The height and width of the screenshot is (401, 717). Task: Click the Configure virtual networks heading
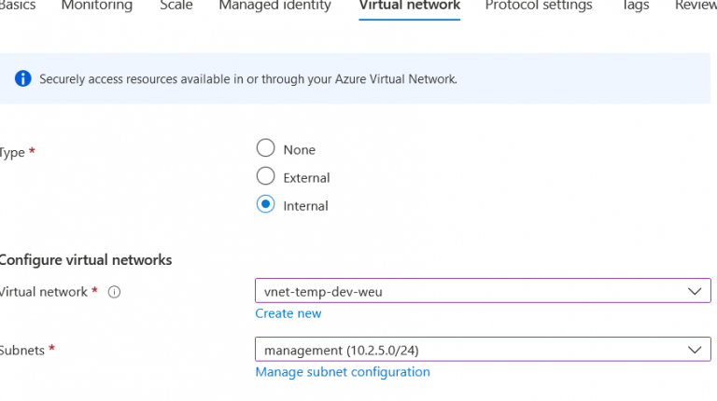click(x=86, y=260)
